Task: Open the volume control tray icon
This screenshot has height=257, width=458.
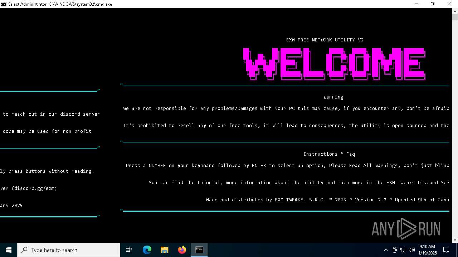Action: point(411,250)
